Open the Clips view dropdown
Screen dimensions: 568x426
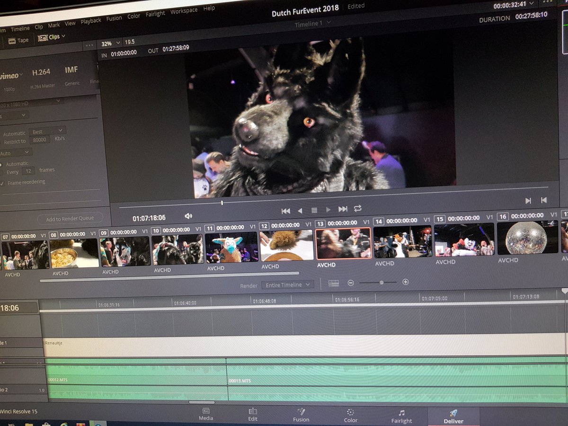click(52, 37)
